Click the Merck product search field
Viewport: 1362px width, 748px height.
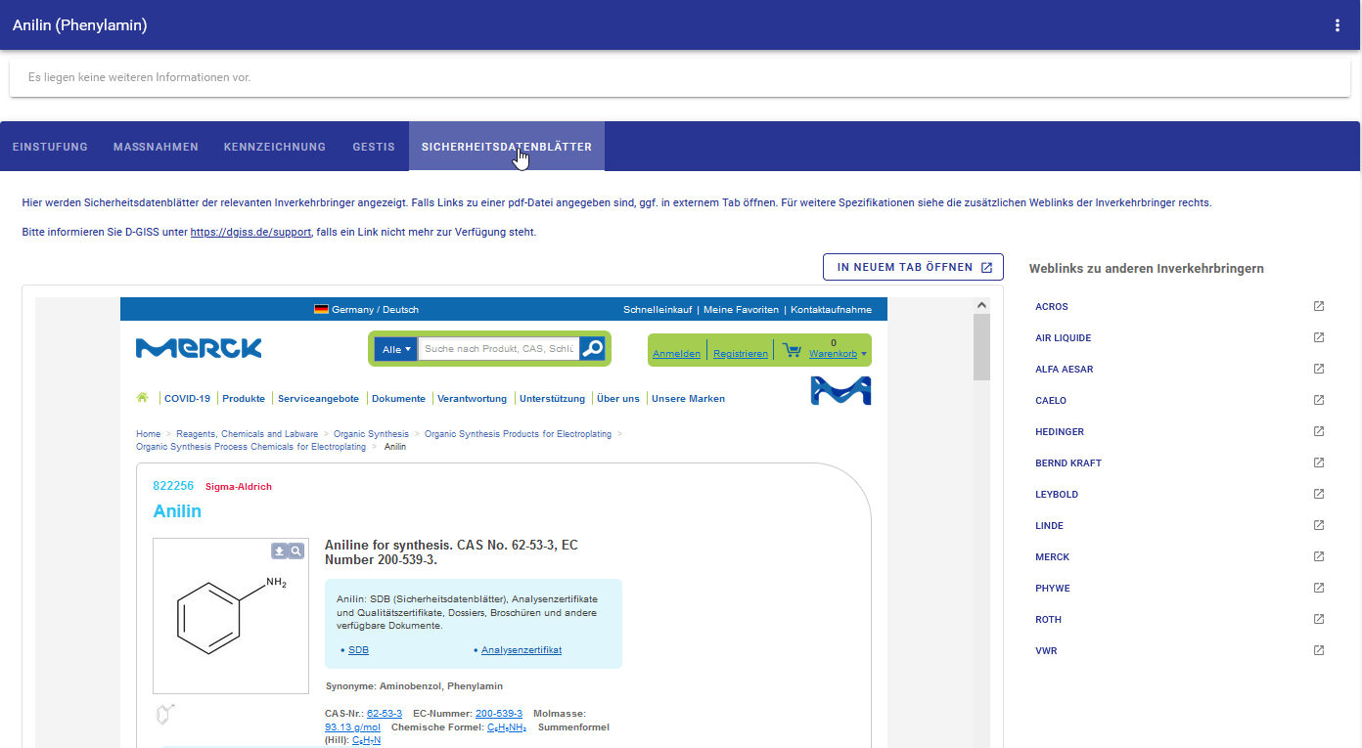tap(499, 349)
